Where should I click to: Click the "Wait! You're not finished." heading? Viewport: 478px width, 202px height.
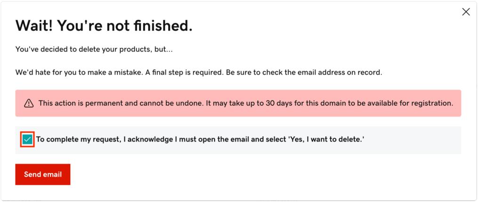pos(104,26)
